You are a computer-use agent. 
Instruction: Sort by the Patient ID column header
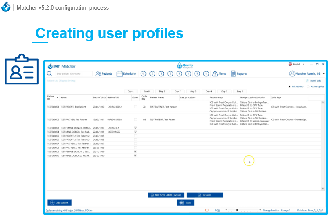pos(51,97)
